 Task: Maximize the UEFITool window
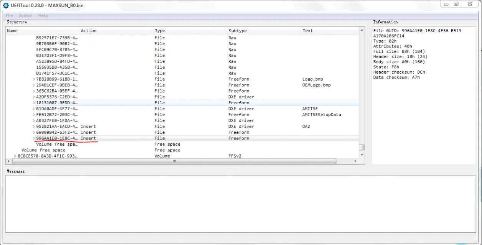456,4
